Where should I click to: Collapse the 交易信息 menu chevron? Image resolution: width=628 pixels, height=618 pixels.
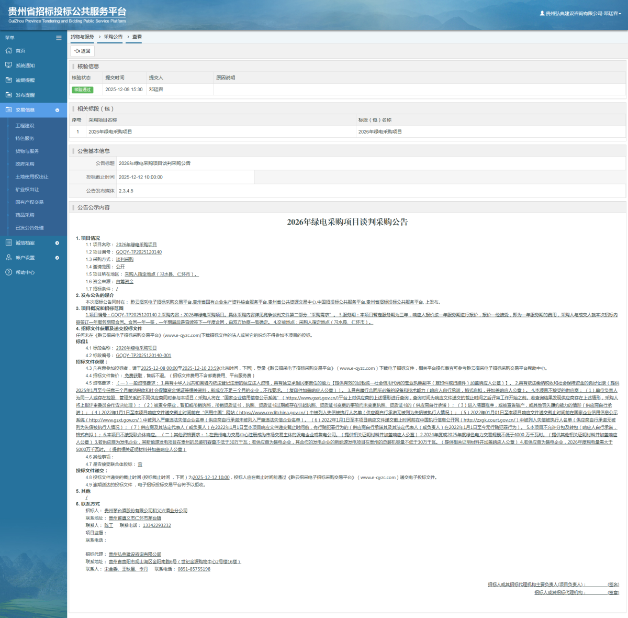(x=57, y=110)
